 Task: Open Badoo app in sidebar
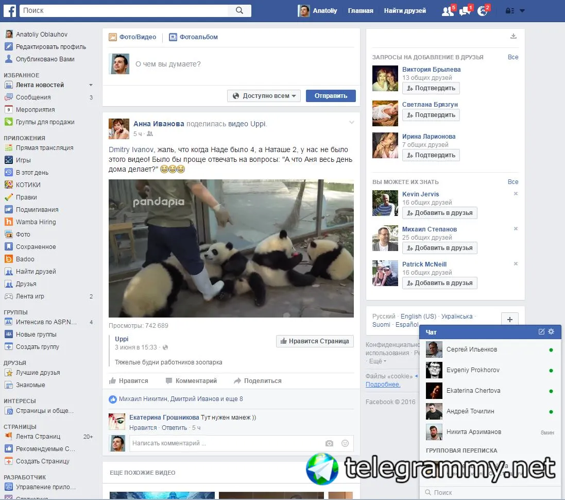click(25, 259)
